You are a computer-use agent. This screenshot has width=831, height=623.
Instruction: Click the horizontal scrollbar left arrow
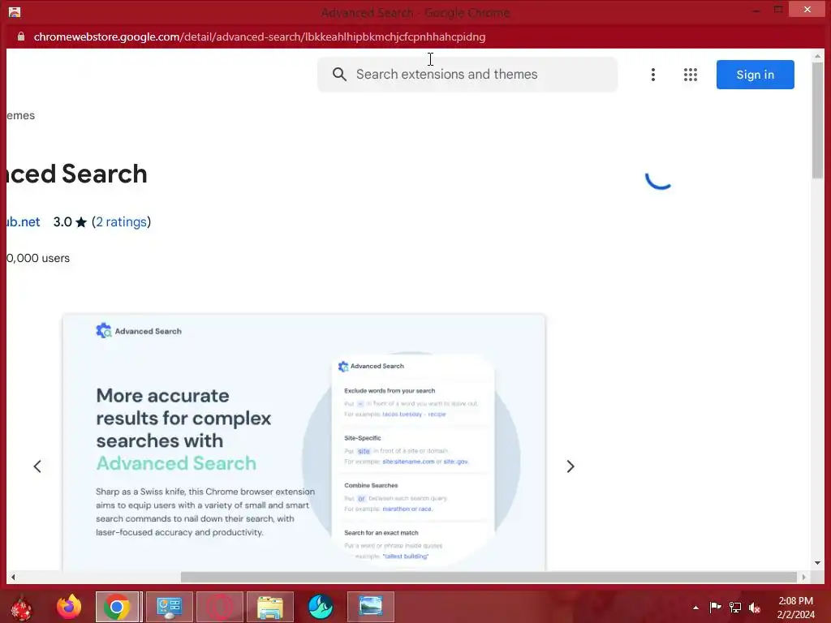[13, 577]
